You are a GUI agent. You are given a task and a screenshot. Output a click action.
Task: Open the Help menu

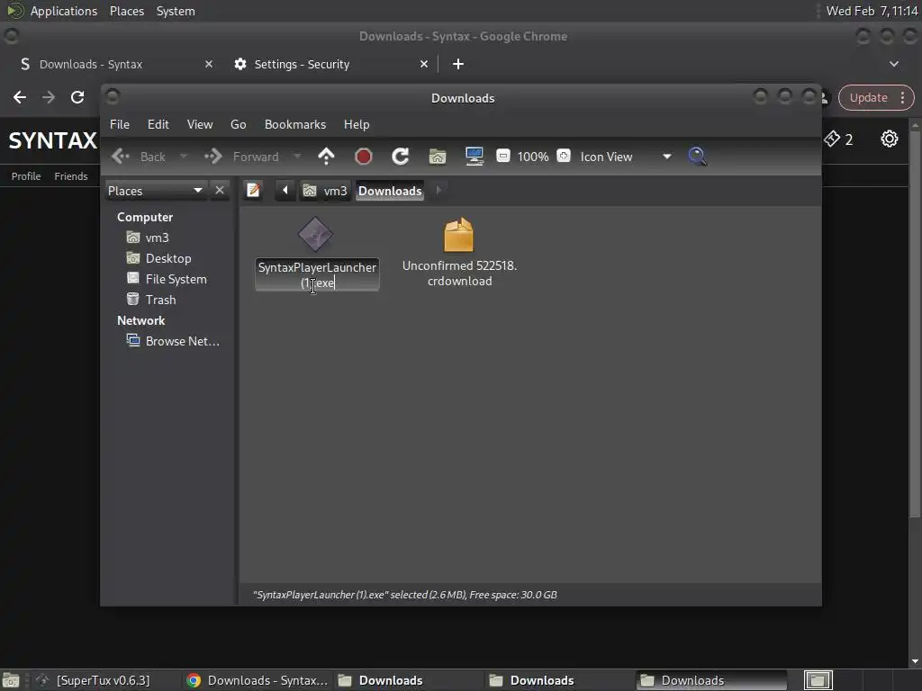(x=357, y=124)
